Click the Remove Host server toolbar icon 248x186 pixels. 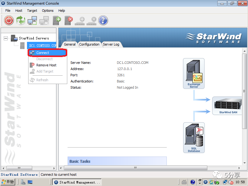click(x=69, y=20)
